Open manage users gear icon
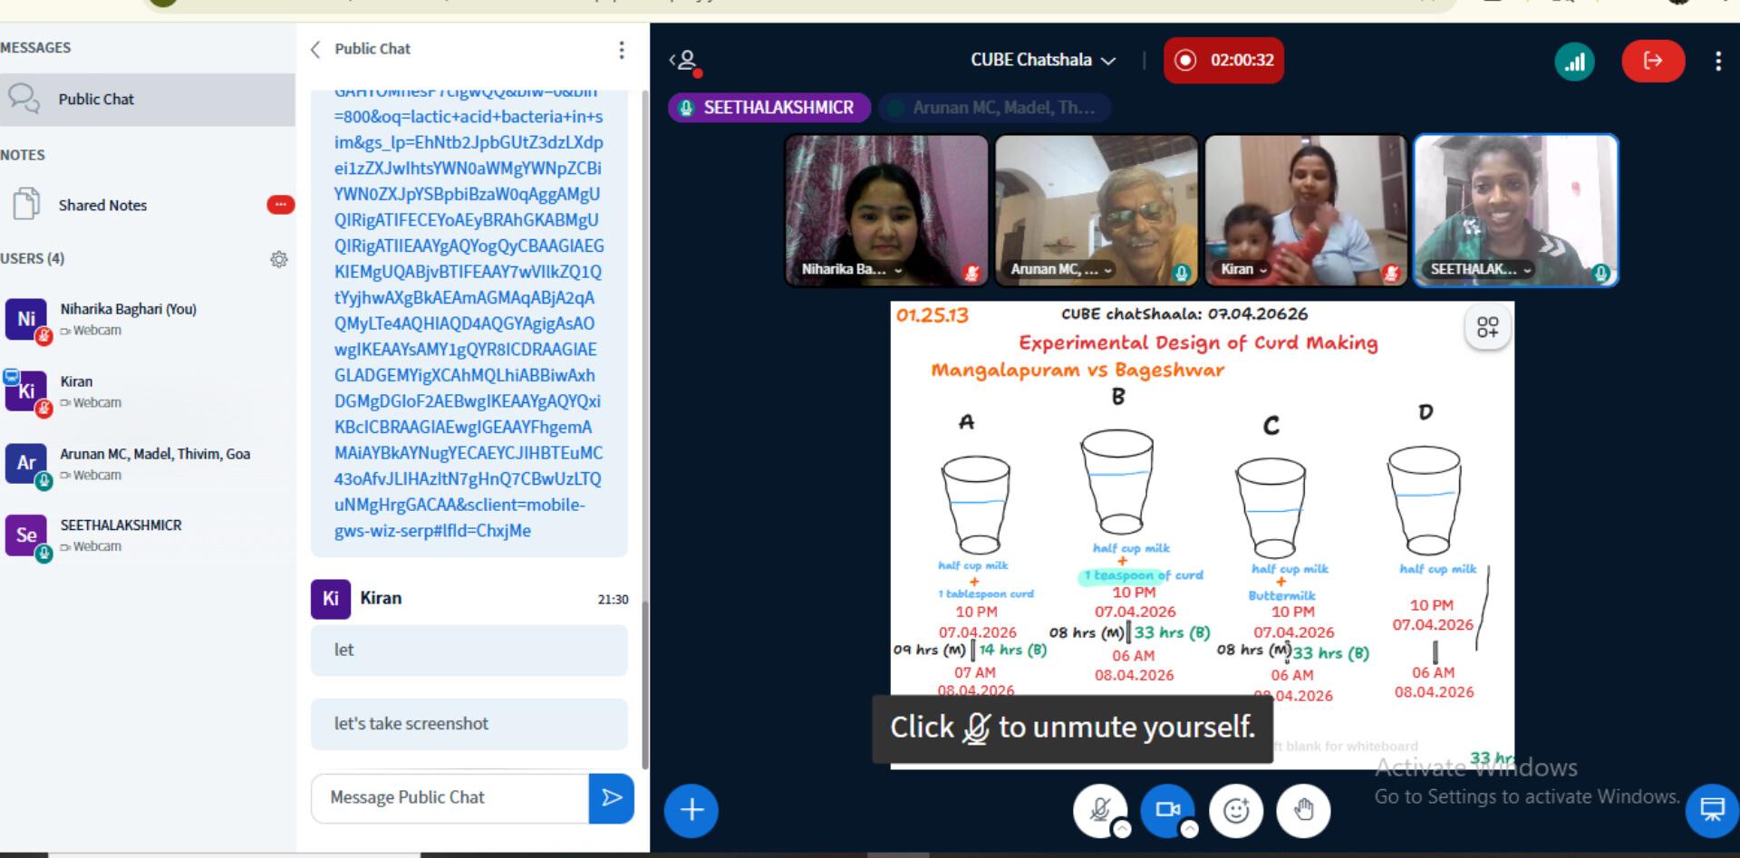 (x=278, y=259)
